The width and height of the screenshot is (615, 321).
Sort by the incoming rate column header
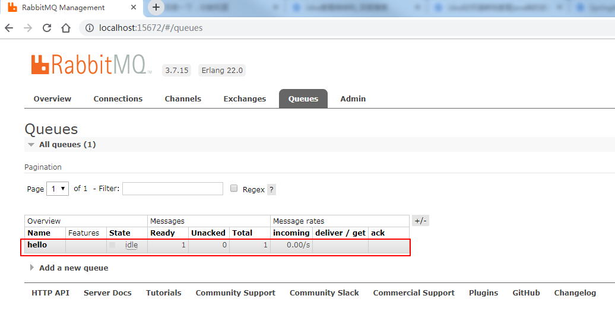tap(291, 233)
